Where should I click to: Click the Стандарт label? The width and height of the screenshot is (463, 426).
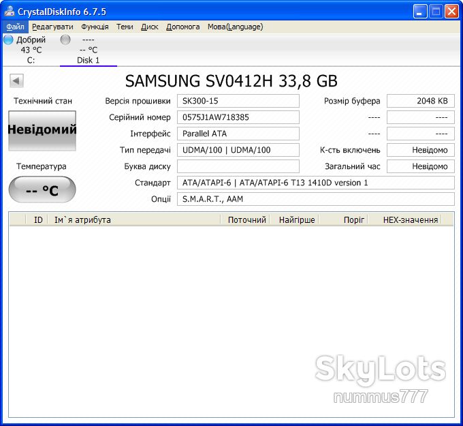point(153,183)
